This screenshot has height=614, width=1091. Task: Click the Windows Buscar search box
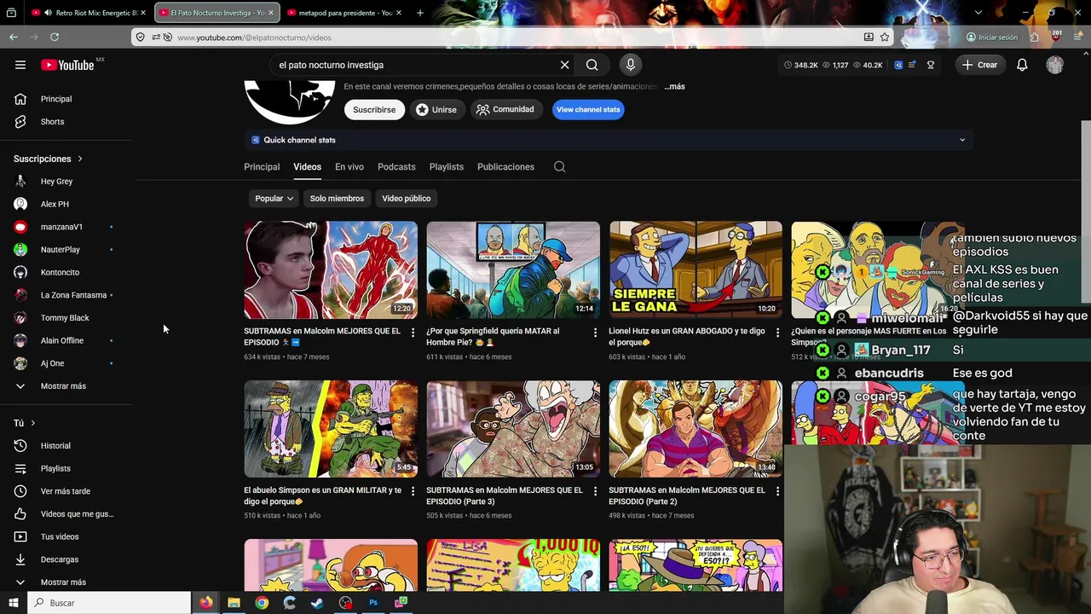coord(110,603)
